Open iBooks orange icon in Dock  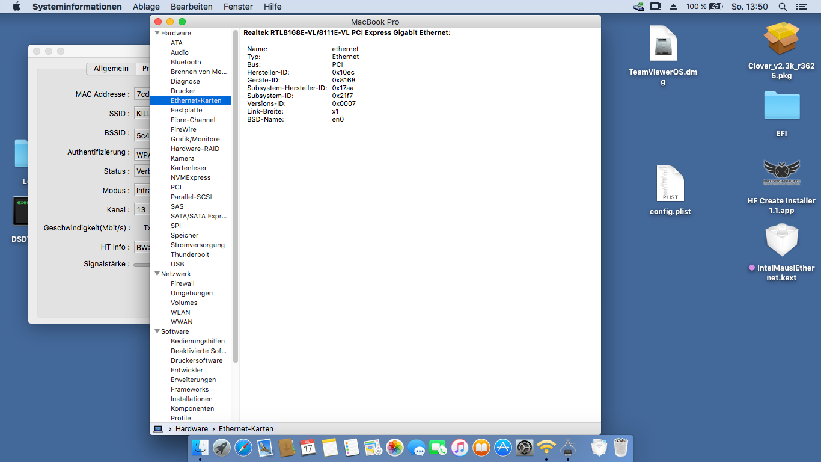tap(481, 448)
